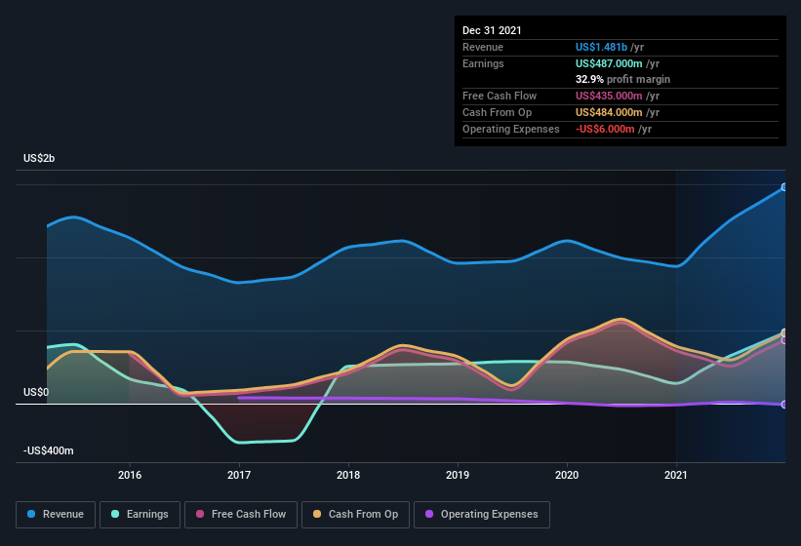Click the Revenue row label in the tooltip
This screenshot has height=546, width=801.
click(x=483, y=47)
